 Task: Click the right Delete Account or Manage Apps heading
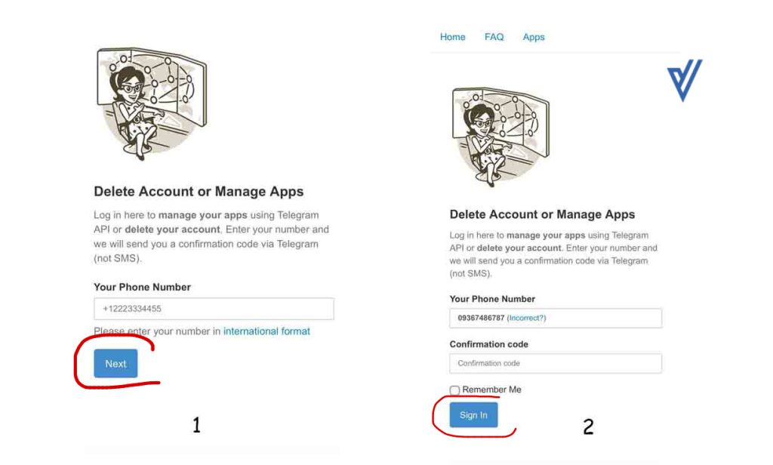542,214
